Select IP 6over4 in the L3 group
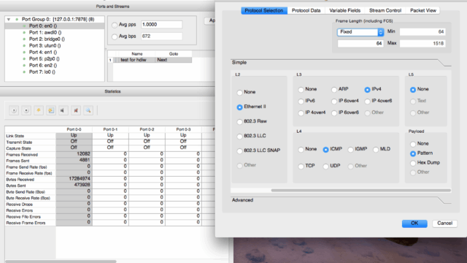This screenshot has width=467, height=263. (334, 102)
